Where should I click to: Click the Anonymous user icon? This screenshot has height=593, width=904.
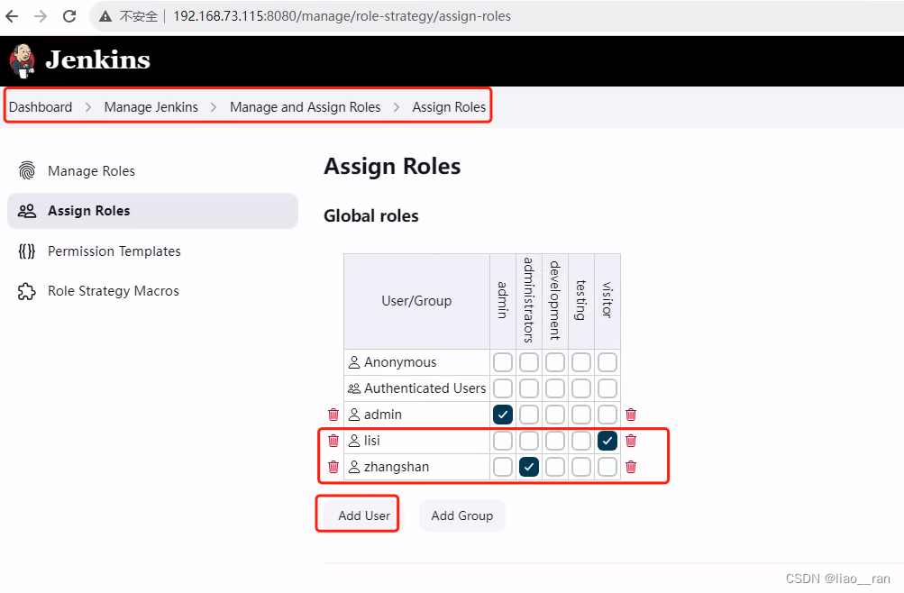click(x=354, y=362)
